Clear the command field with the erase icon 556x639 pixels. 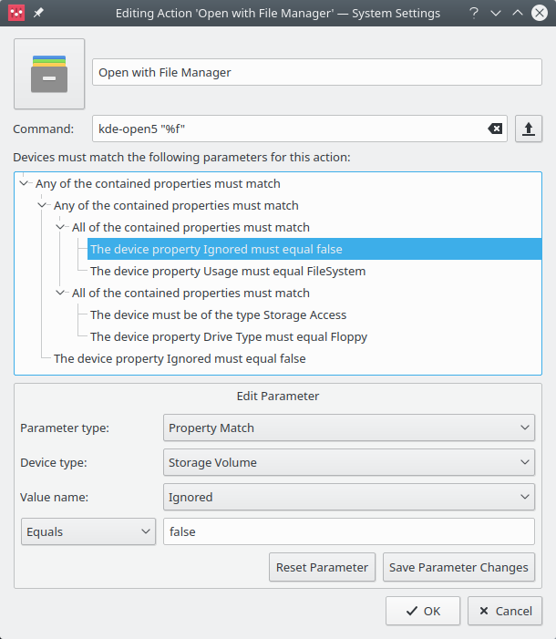coord(495,129)
